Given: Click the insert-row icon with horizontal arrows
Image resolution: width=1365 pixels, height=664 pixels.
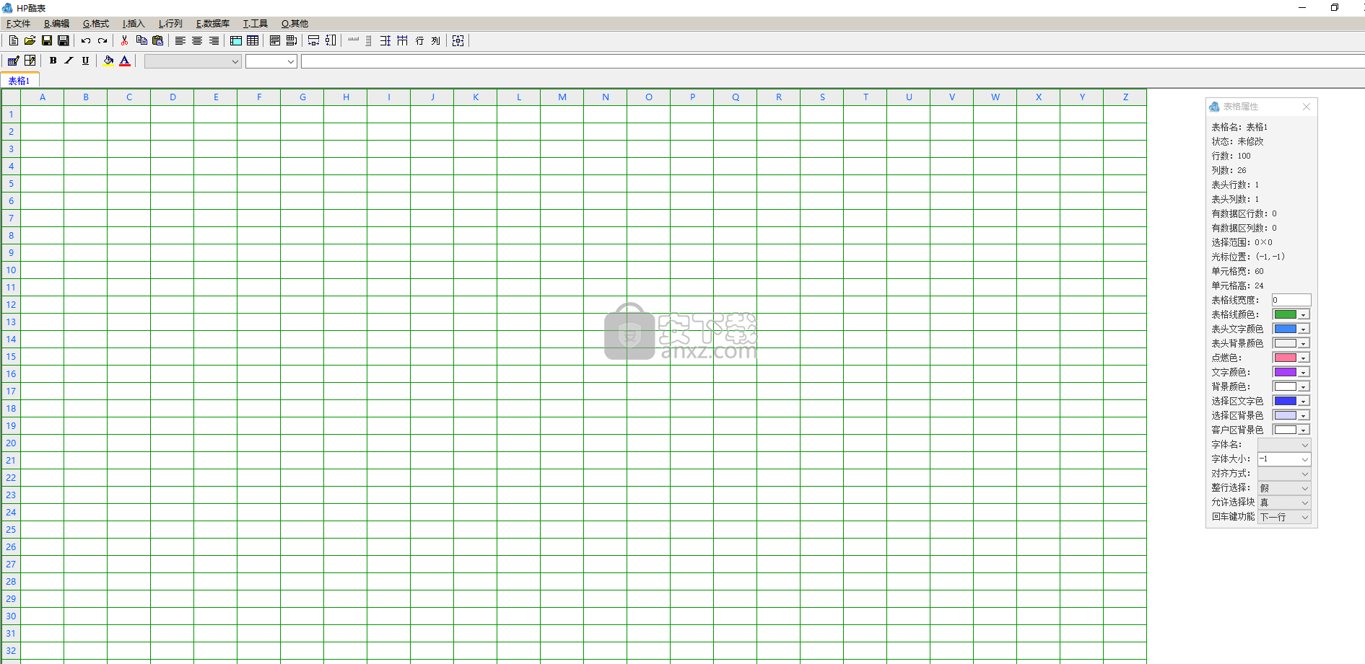Looking at the screenshot, I should (314, 41).
